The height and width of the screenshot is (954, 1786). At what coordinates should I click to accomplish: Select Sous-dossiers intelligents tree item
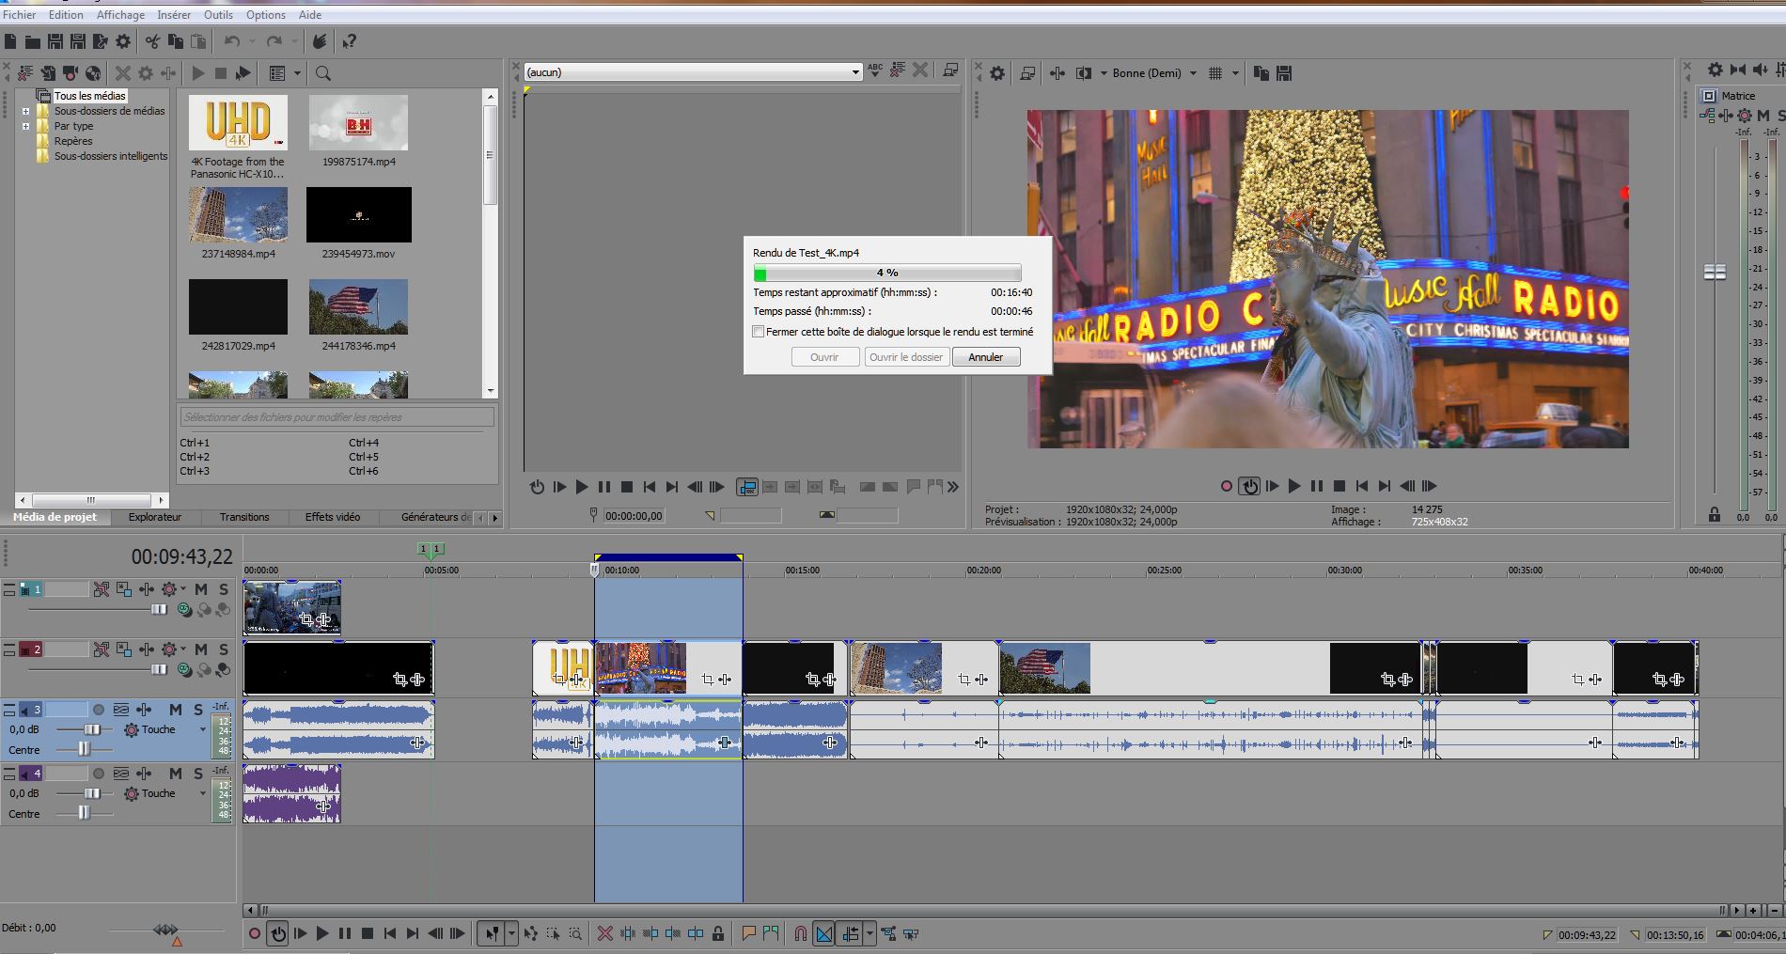111,156
